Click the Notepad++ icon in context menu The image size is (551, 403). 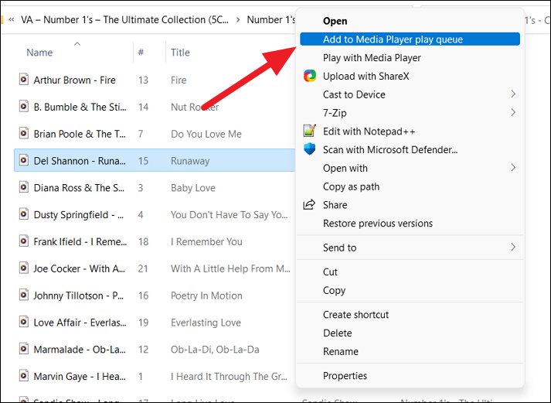pyautogui.click(x=310, y=131)
